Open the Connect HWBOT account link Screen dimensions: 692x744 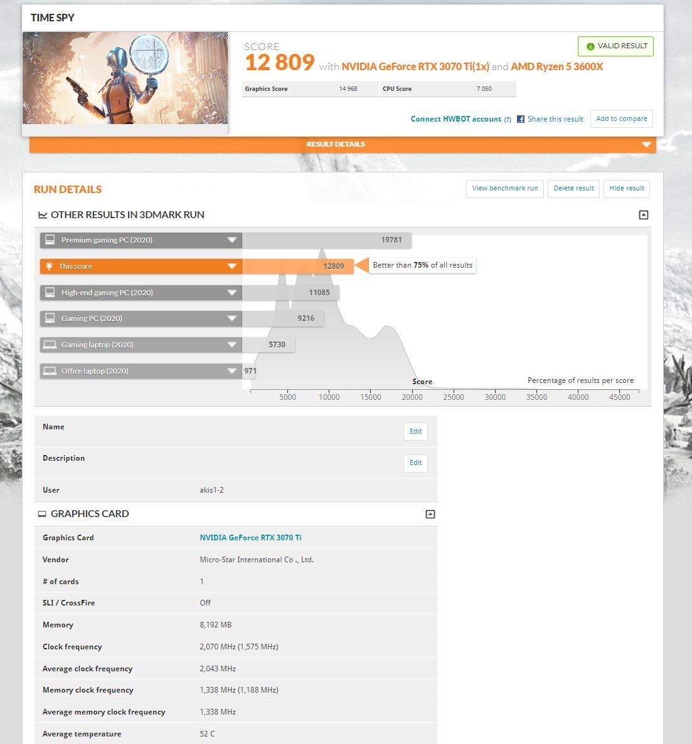(x=456, y=119)
